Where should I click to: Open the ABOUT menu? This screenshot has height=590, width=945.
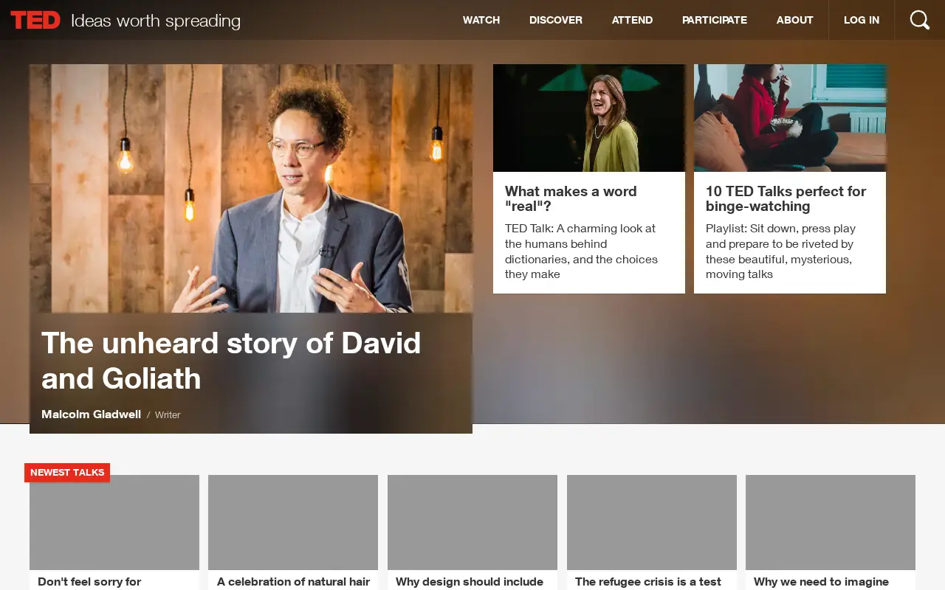pyautogui.click(x=795, y=20)
